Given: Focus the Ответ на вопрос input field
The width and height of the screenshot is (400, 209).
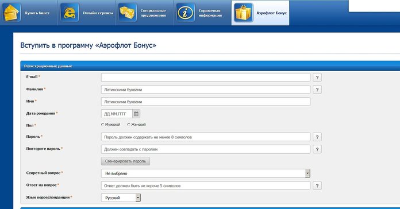Looking at the screenshot, I should click(x=206, y=185).
